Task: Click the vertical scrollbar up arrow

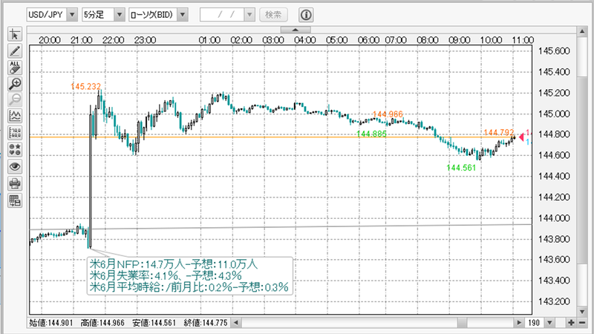Action: 582,31
